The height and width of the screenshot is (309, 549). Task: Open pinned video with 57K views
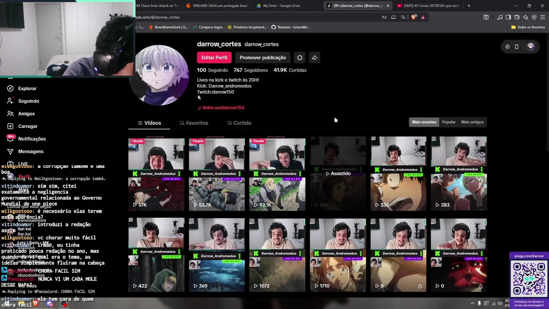pos(156,174)
